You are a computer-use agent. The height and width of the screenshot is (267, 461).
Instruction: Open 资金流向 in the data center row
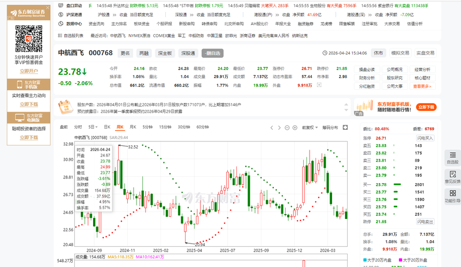pyautogui.click(x=96, y=24)
